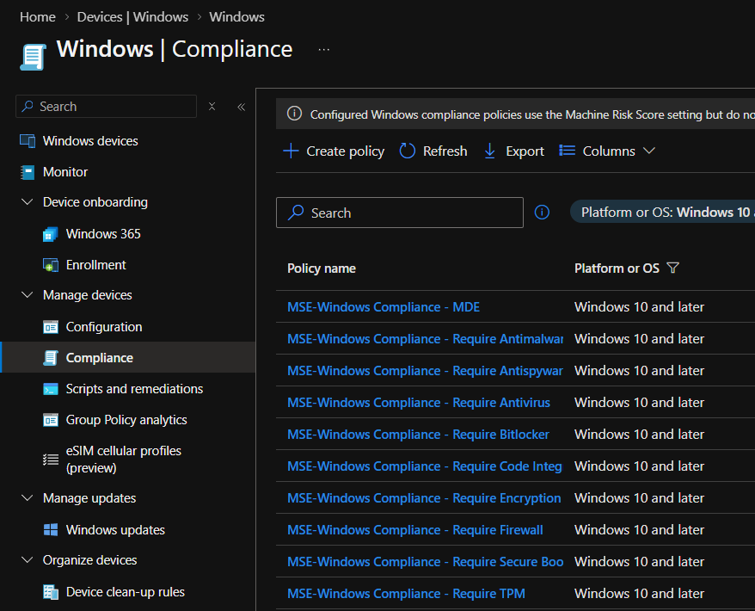755x611 pixels.
Task: Navigate to Home via the breadcrumb
Action: pos(37,15)
